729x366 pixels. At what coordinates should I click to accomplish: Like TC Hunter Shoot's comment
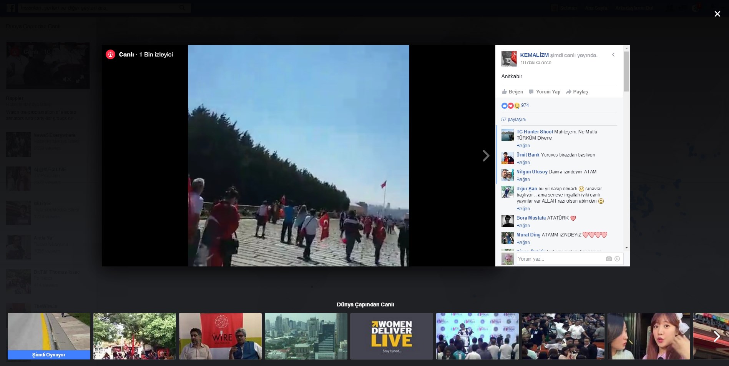click(x=523, y=146)
